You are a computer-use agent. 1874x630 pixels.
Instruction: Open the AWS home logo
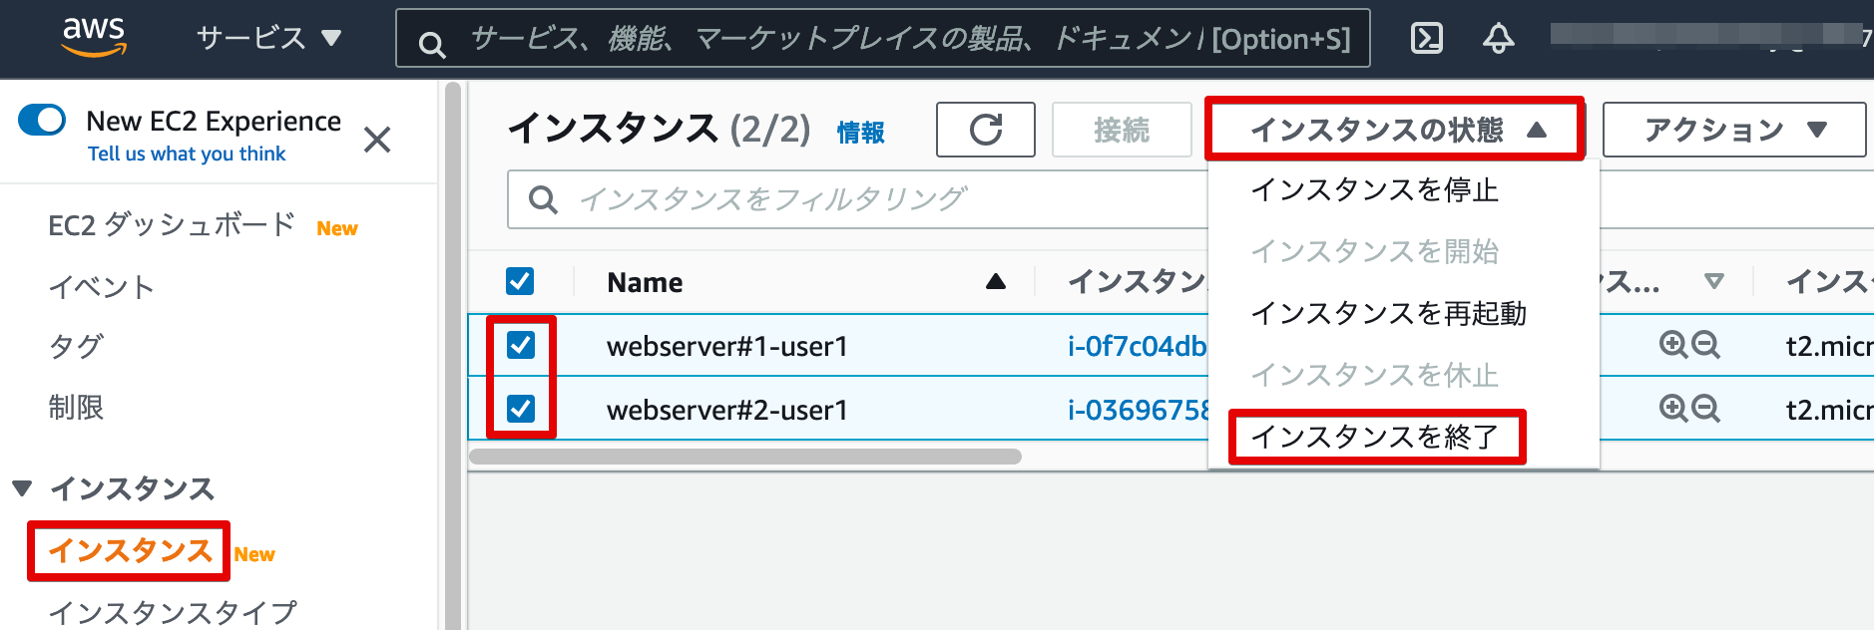[x=94, y=37]
